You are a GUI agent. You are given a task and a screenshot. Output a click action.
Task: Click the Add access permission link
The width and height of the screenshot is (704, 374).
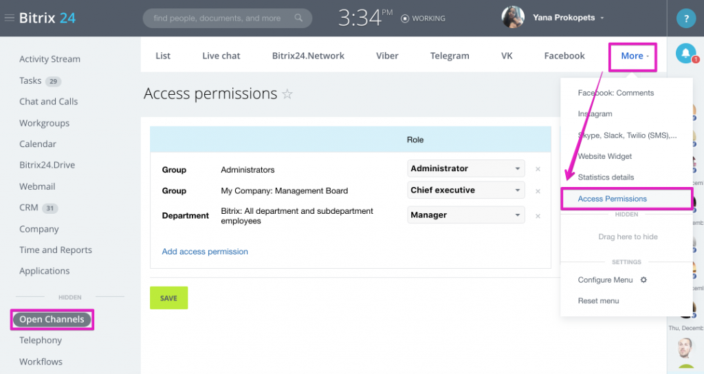pos(205,252)
